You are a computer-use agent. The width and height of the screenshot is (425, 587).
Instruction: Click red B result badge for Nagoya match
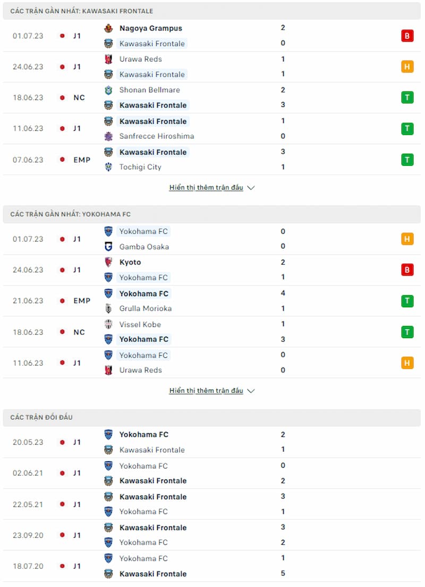pos(407,36)
